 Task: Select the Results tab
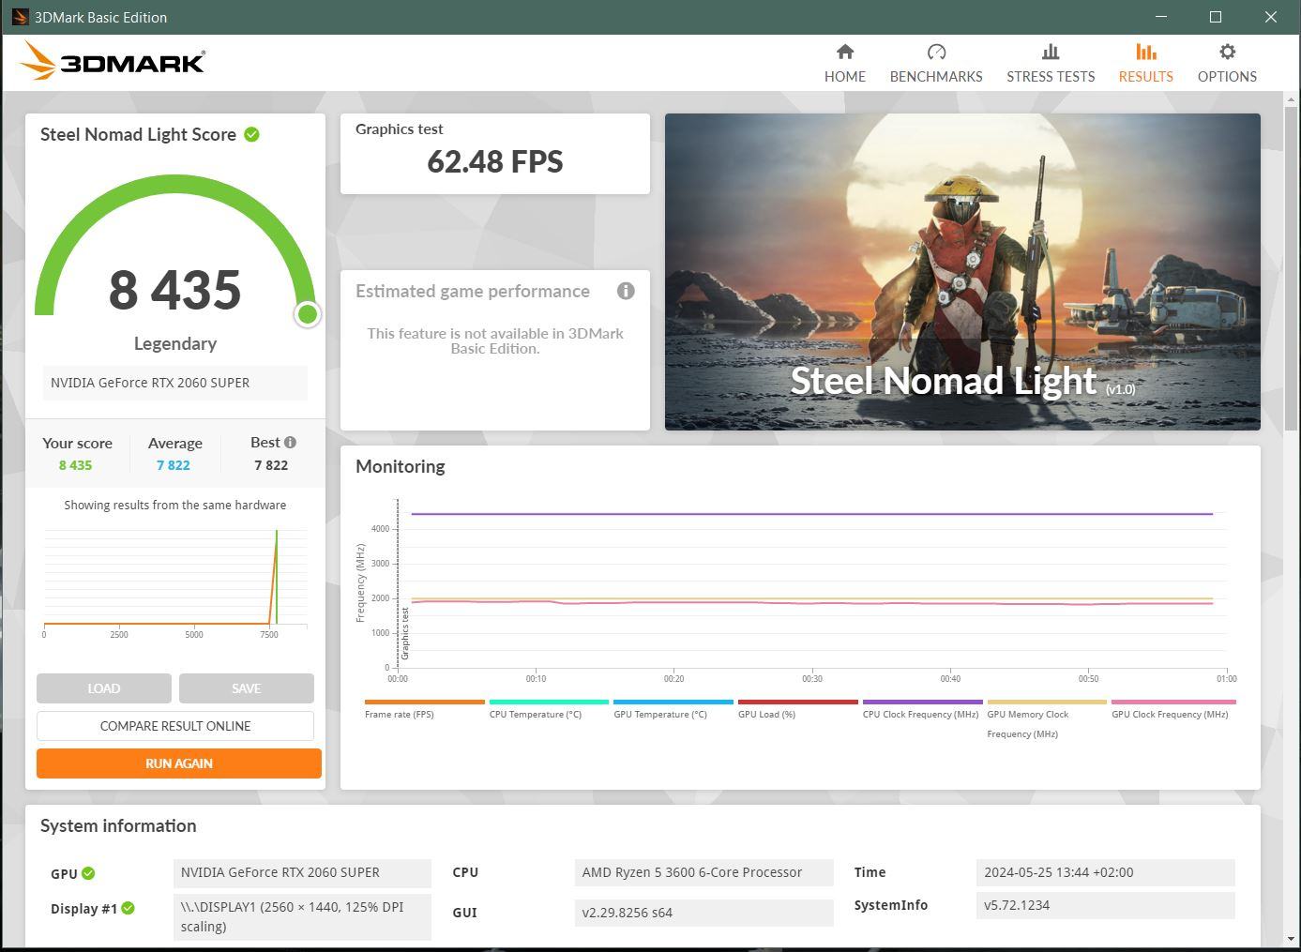point(1145,63)
